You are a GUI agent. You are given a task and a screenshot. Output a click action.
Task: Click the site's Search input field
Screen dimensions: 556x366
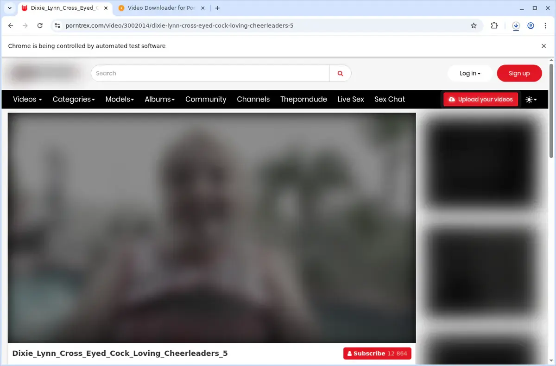tap(210, 73)
